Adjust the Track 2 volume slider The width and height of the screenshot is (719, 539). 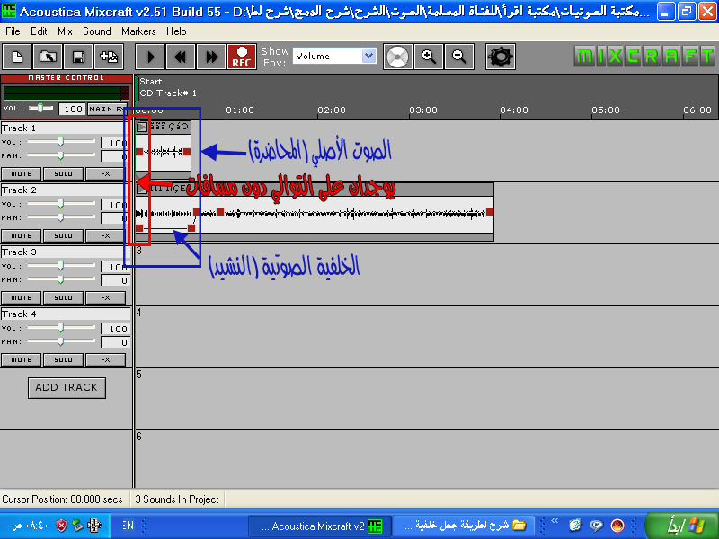[x=60, y=204]
